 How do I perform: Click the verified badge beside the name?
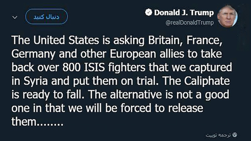pos(148,13)
